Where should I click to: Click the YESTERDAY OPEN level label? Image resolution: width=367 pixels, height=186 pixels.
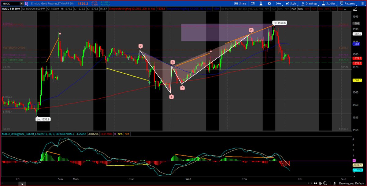click(14, 48)
